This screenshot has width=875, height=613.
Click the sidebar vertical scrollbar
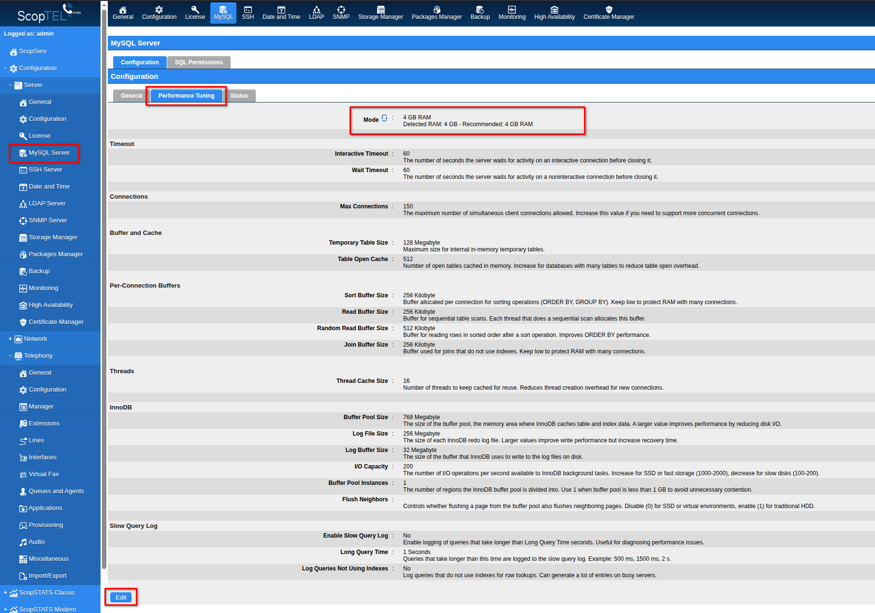pyautogui.click(x=104, y=290)
